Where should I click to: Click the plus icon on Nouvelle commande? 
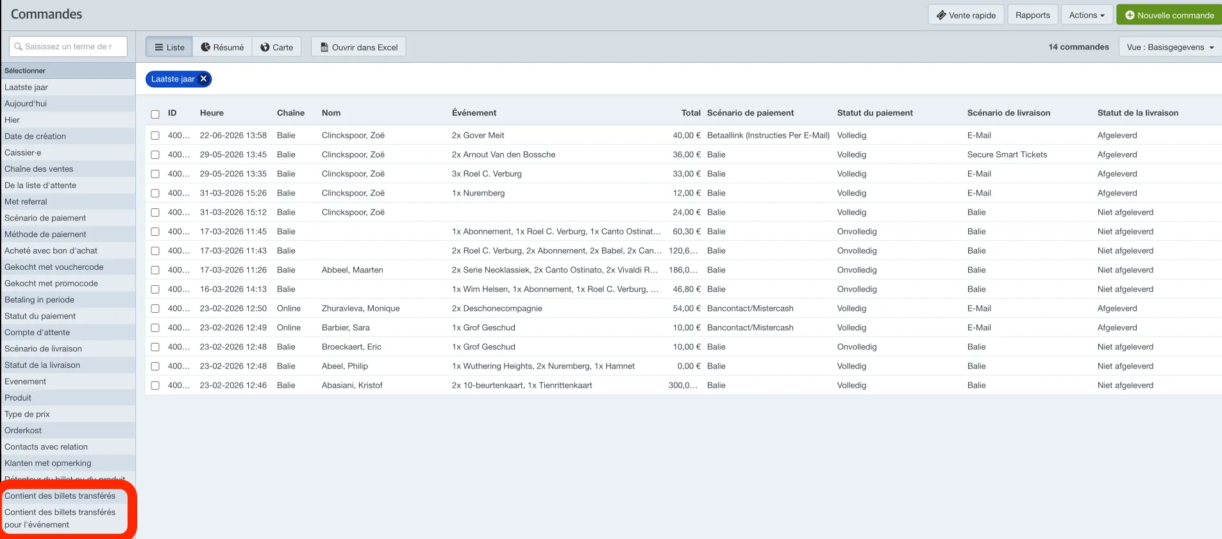1130,15
